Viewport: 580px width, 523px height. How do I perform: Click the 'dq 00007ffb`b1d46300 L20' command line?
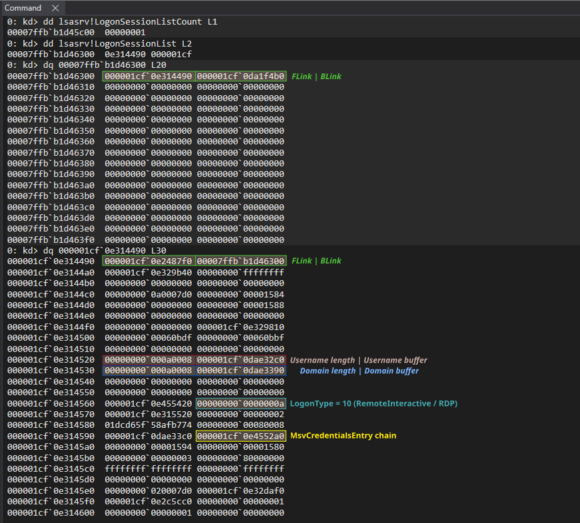point(105,65)
